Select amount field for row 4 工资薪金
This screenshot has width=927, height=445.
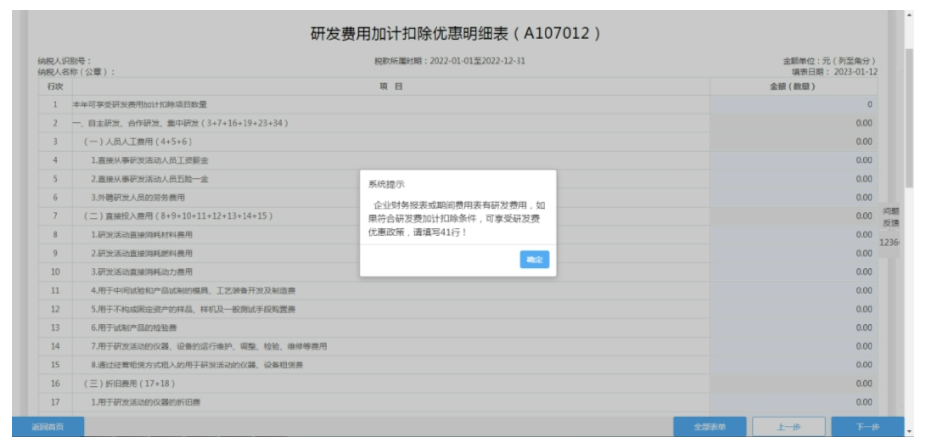pyautogui.click(x=793, y=160)
